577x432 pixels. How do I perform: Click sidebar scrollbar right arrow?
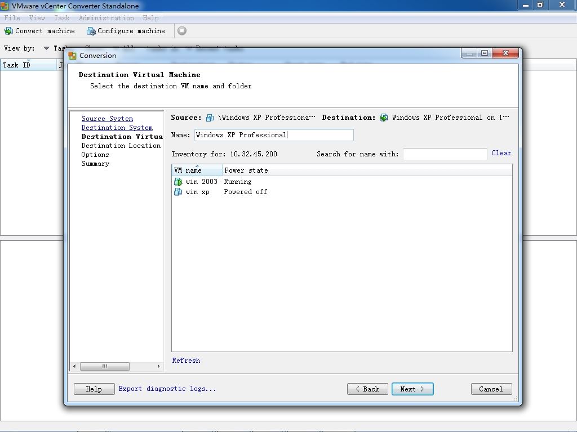coord(158,366)
